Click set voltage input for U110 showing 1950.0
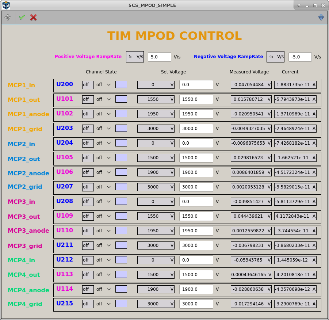Screen dimensions: 329x320 point(196,231)
